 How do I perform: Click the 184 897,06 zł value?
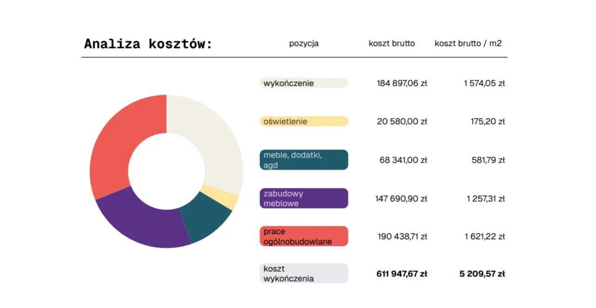click(401, 83)
